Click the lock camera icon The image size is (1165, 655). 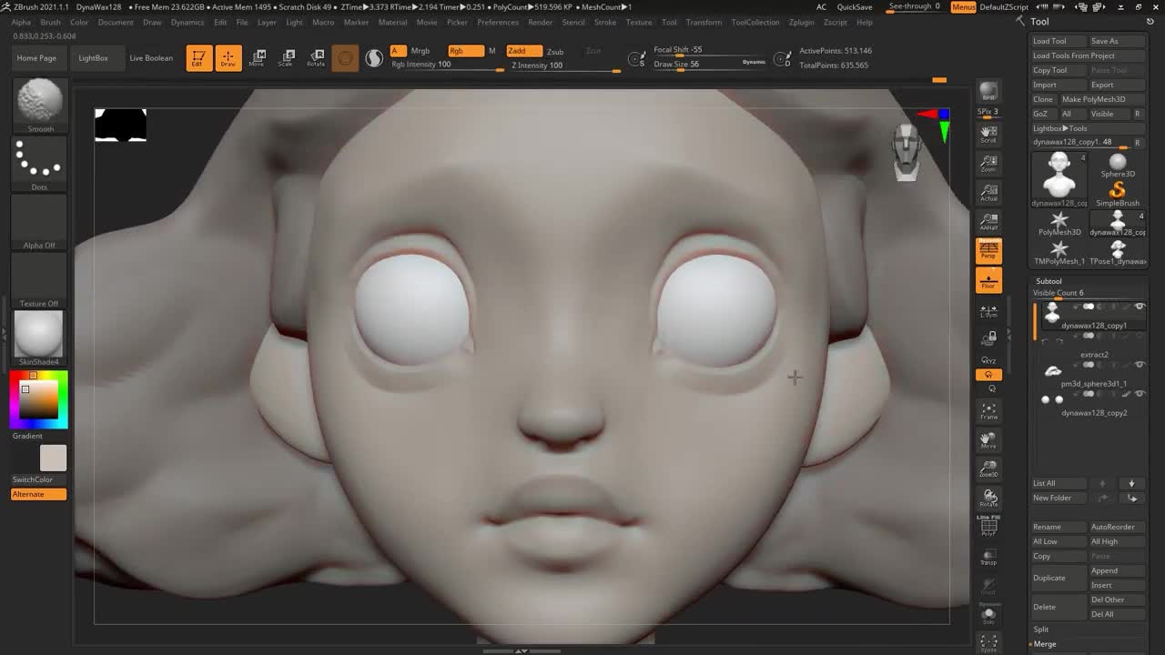click(x=988, y=338)
